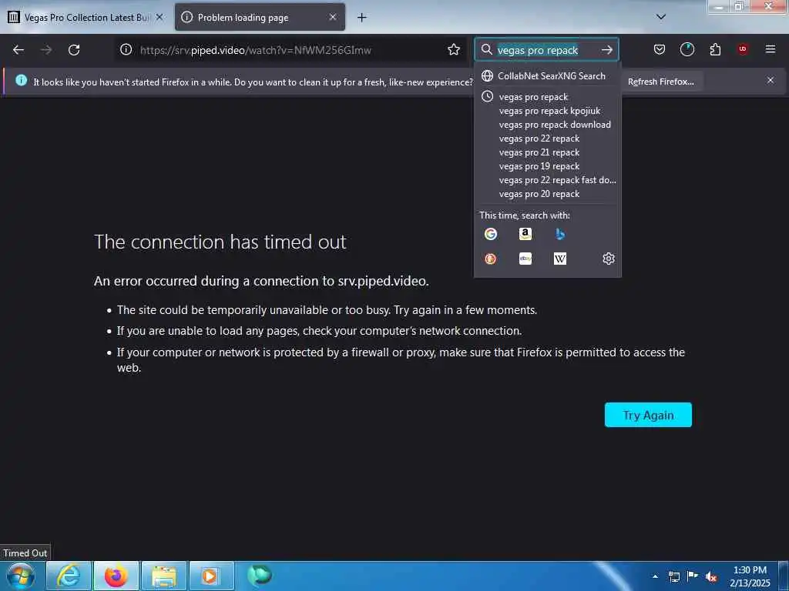Open the Extensions puzzle icon
The image size is (789, 591).
point(715,49)
